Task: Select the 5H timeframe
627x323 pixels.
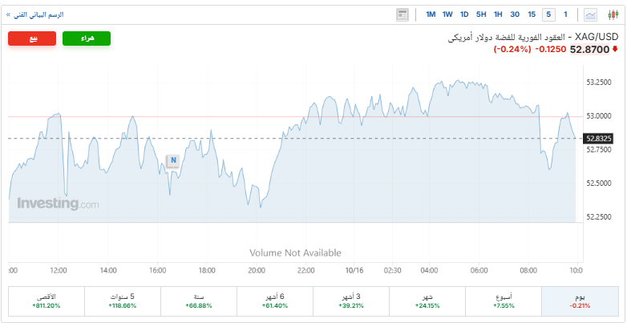Action: 481,14
